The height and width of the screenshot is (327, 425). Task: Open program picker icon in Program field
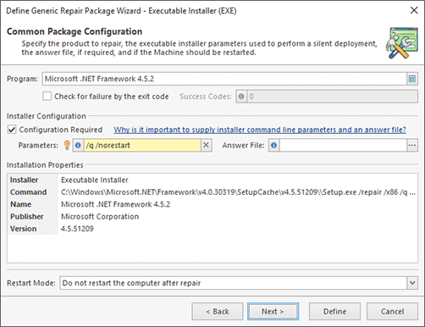[412, 79]
